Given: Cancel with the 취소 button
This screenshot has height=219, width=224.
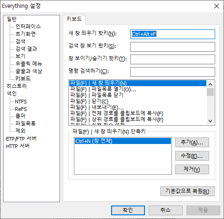Looking at the screenshot, I should (x=165, y=210).
